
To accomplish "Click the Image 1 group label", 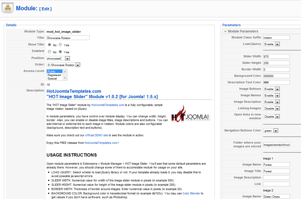I will point(268,158).
